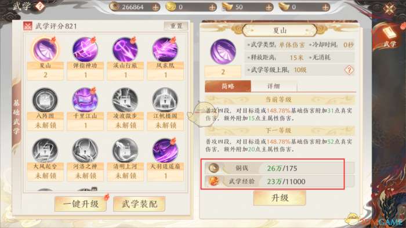Click the 一键升级 button

pos(81,204)
